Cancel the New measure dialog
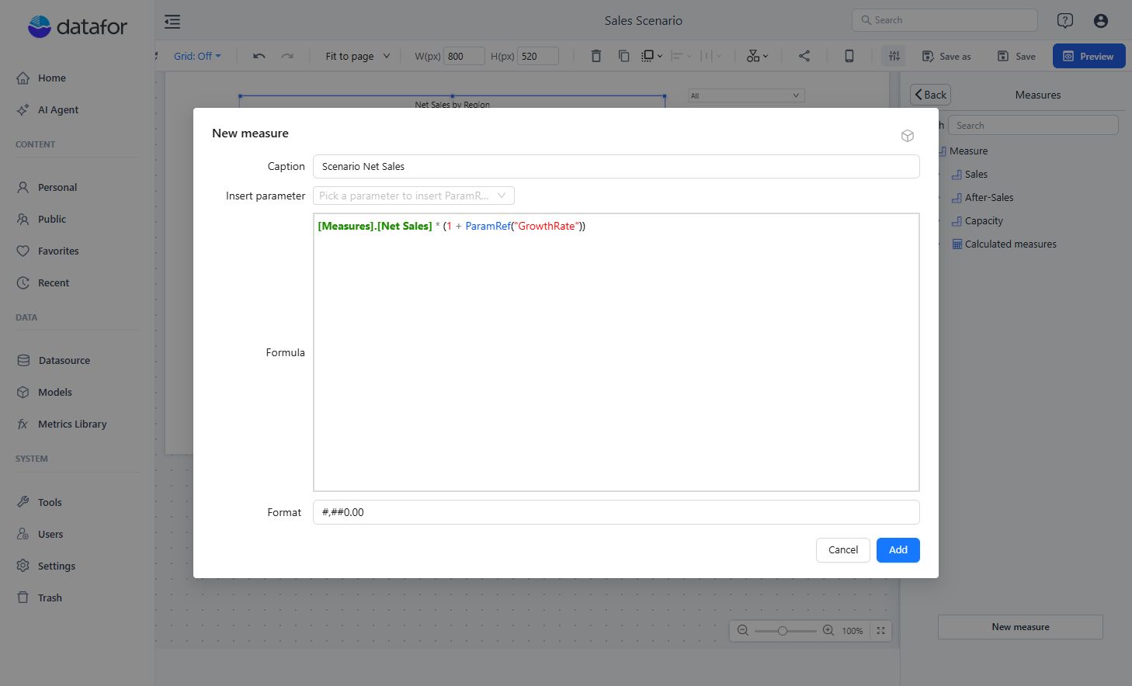 (843, 550)
